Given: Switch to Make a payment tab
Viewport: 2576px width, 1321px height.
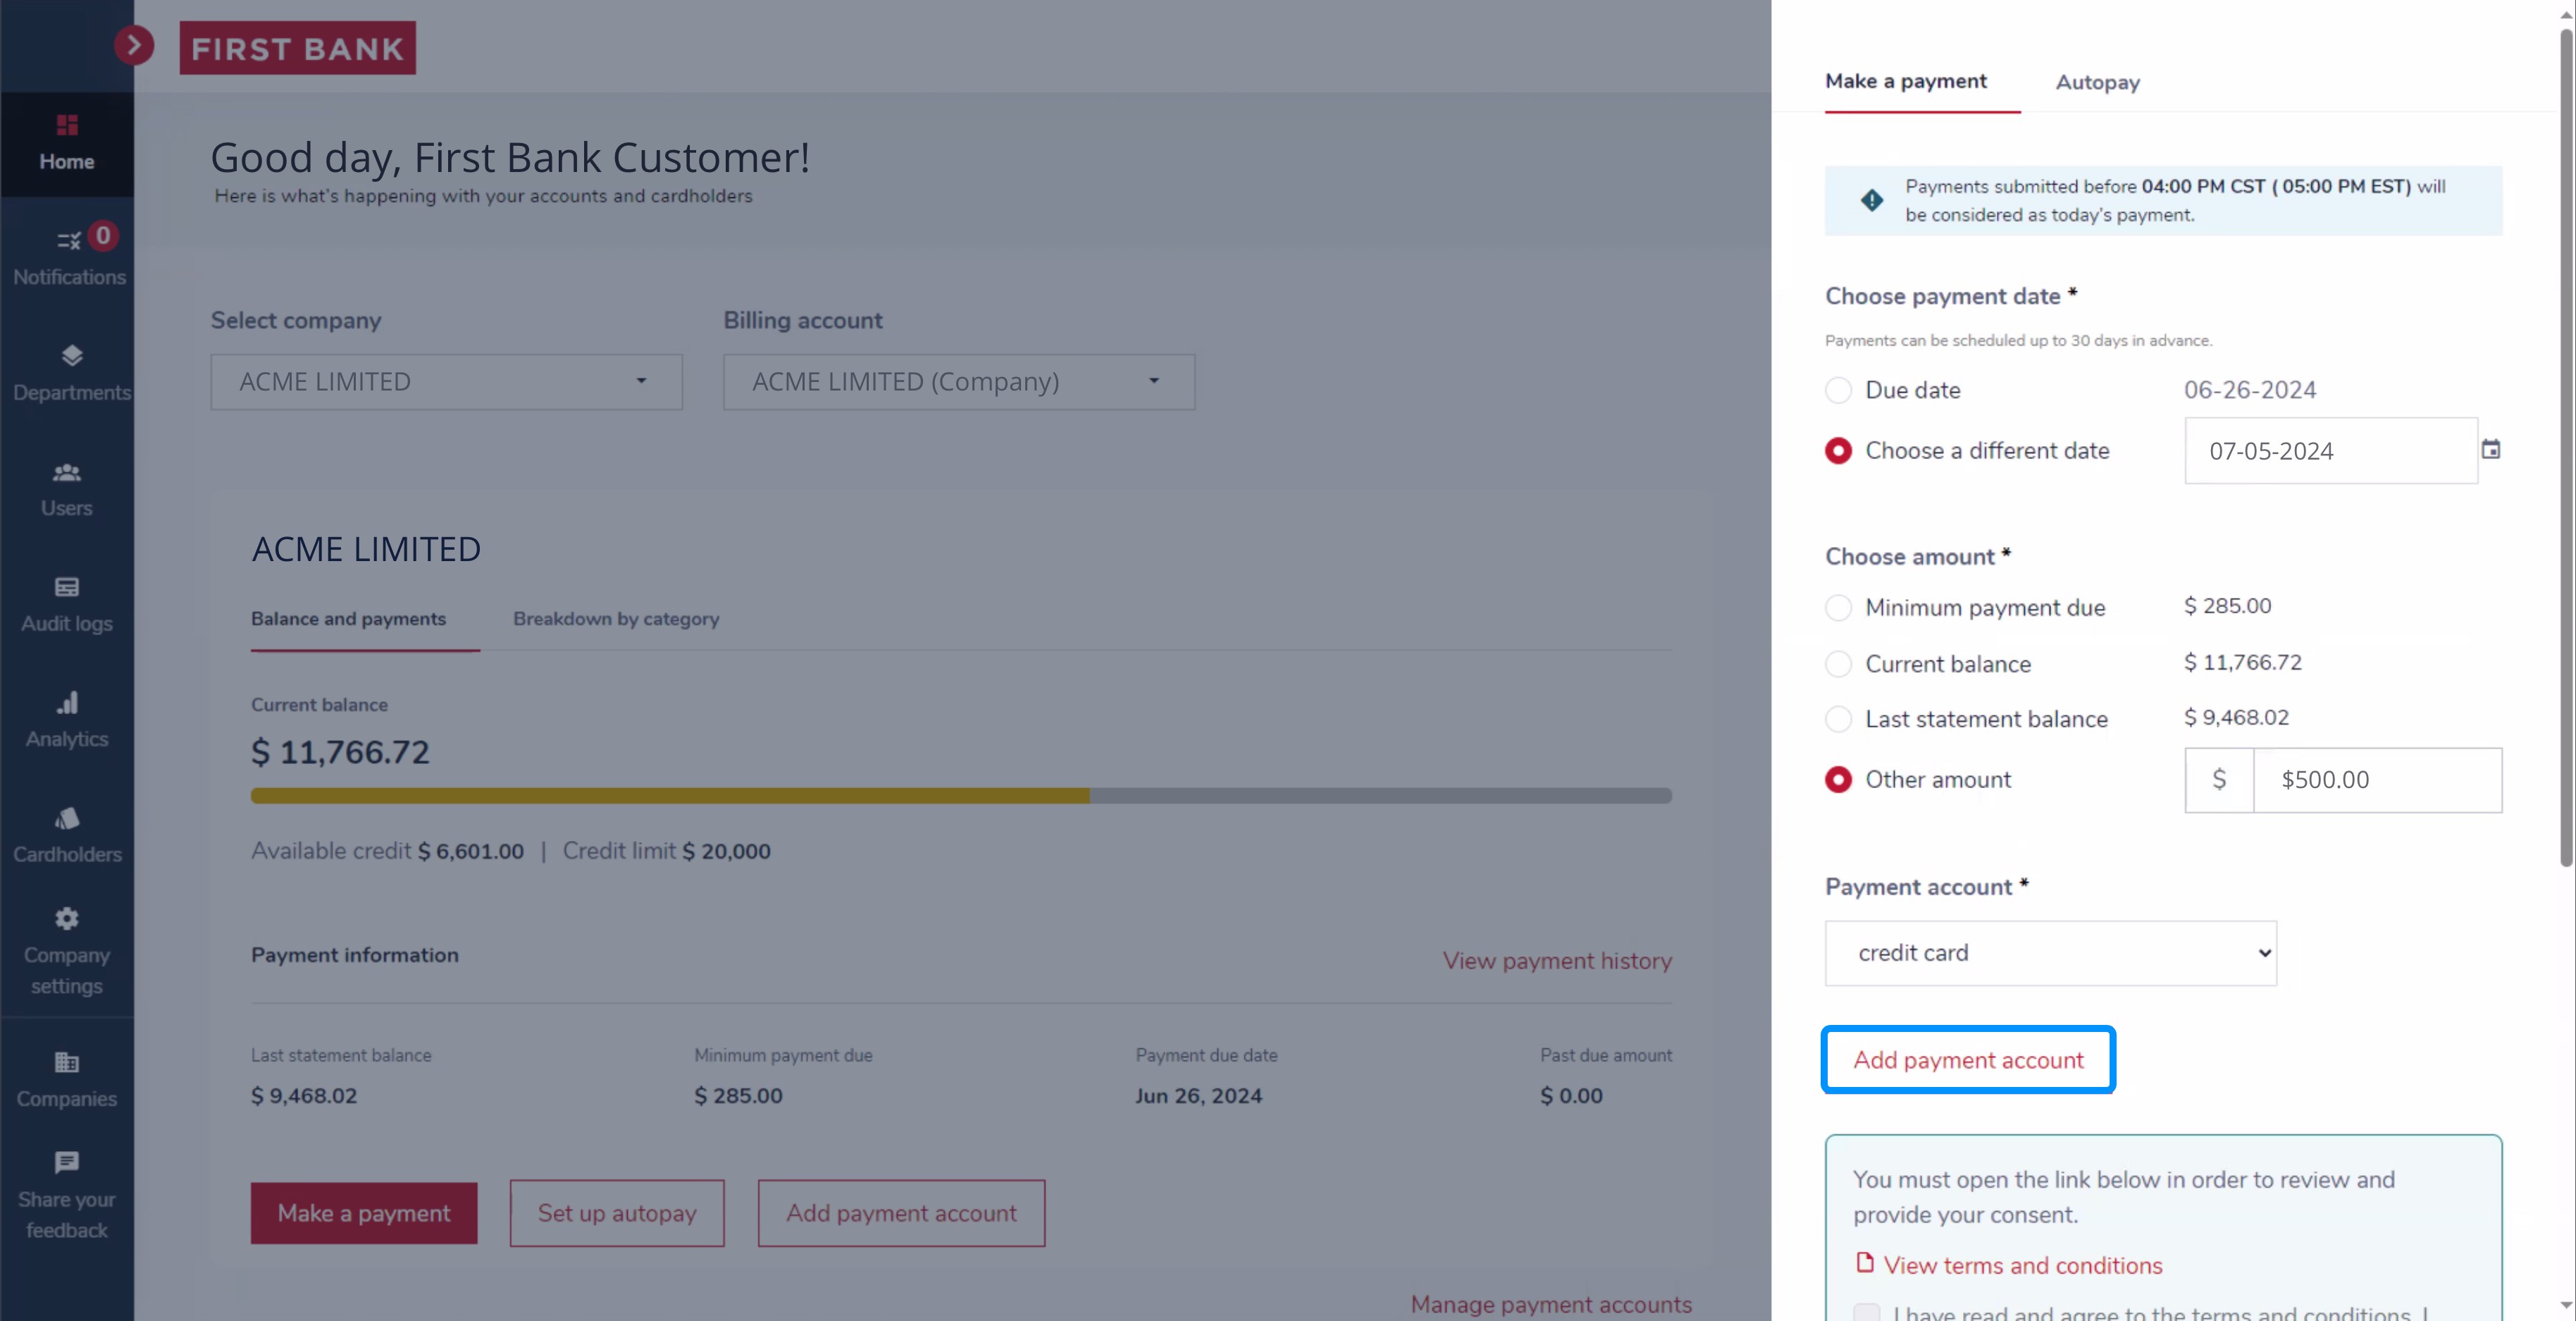Looking at the screenshot, I should click(x=1905, y=81).
